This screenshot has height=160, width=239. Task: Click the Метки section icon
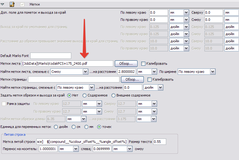click(12, 4)
